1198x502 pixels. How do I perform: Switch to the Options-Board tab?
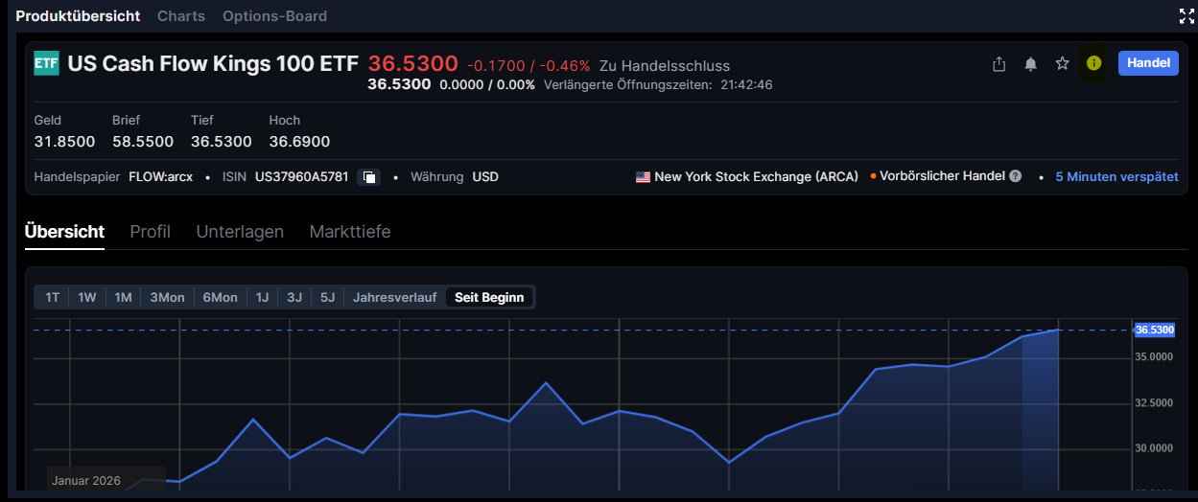click(274, 16)
